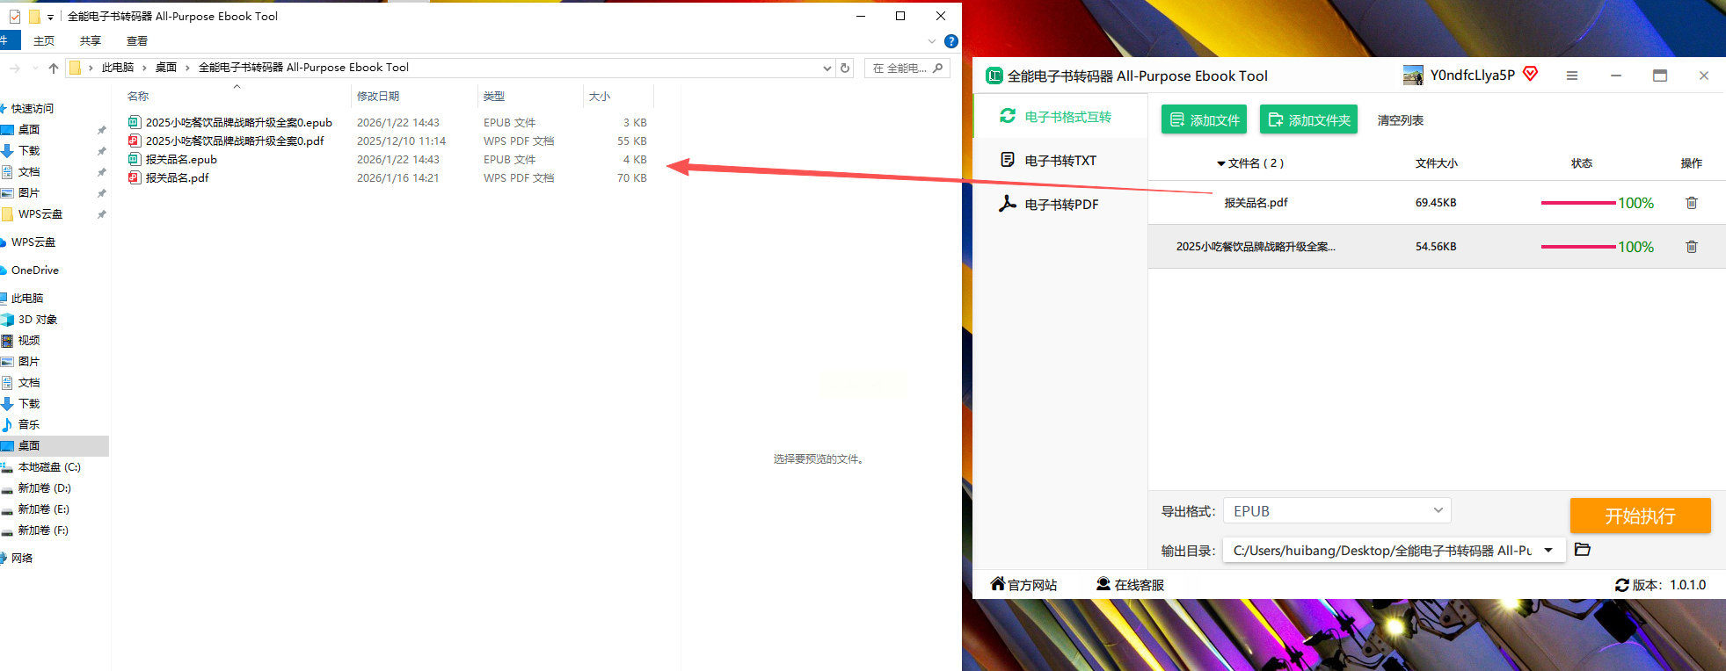Click the New Folder icon in Explorer title bar

(x=34, y=17)
